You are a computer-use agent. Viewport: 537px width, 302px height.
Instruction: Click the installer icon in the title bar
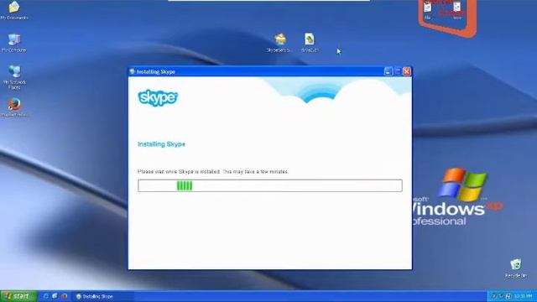pyautogui.click(x=133, y=71)
